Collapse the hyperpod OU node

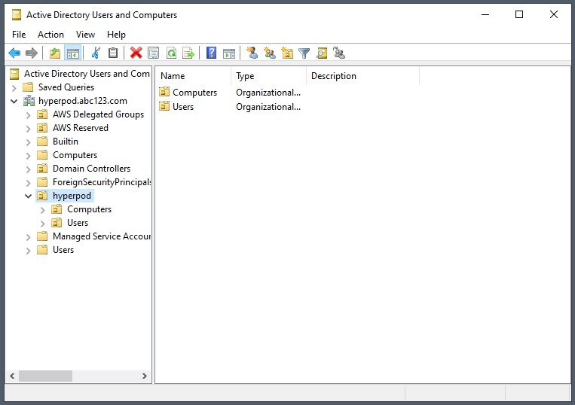click(x=28, y=196)
